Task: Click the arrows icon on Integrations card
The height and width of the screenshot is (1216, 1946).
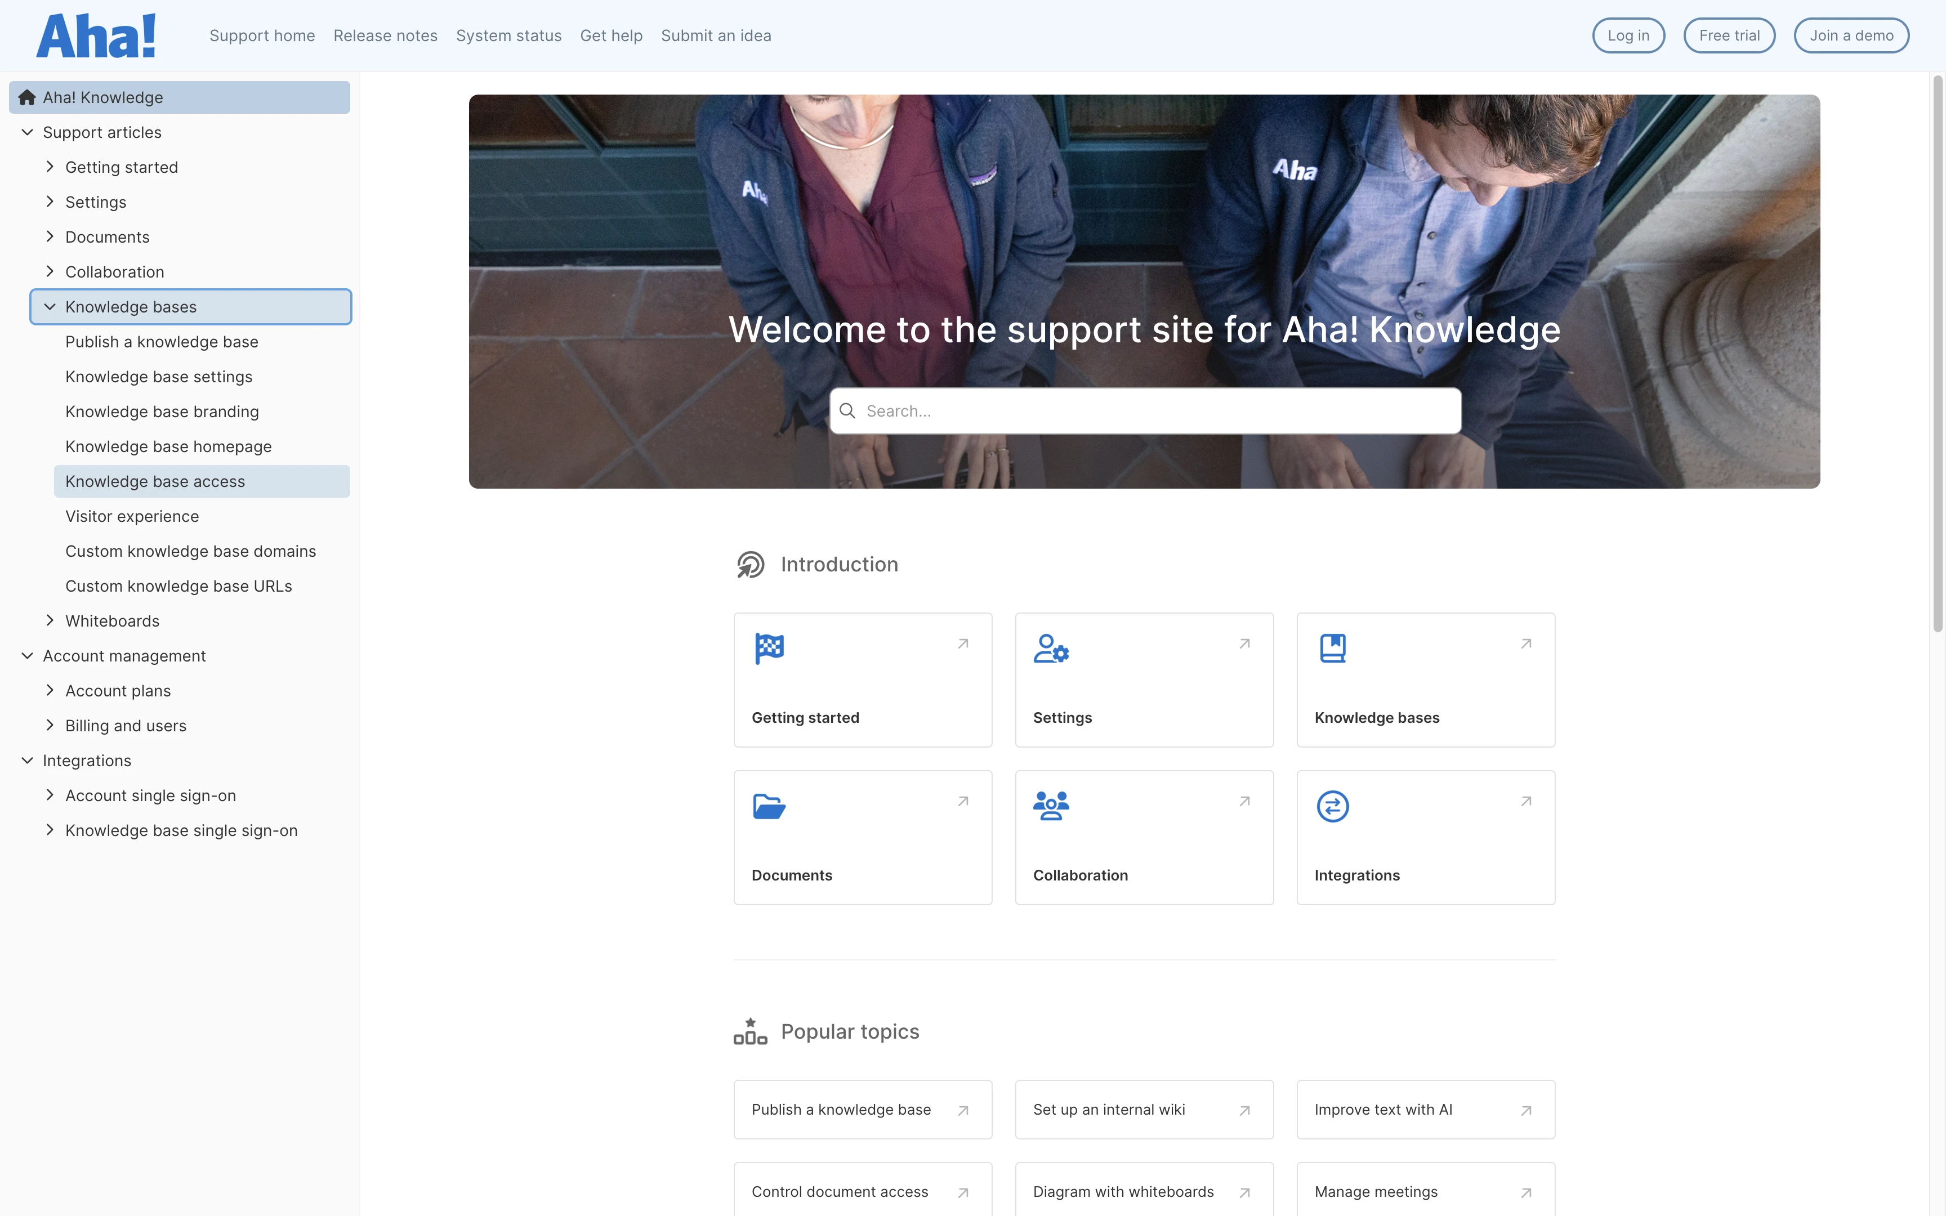Action: point(1332,806)
